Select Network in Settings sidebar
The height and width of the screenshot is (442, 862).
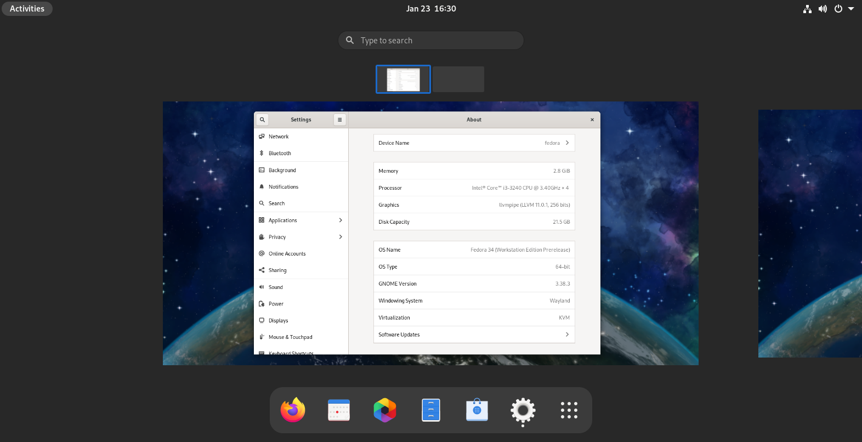(x=301, y=137)
